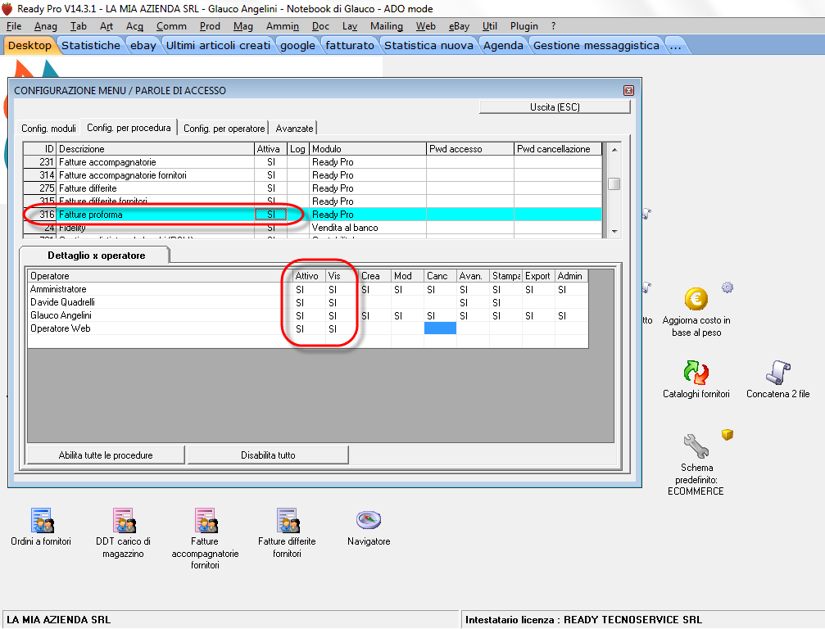Open the Plugin menu
This screenshot has width=825, height=629.
tap(524, 25)
